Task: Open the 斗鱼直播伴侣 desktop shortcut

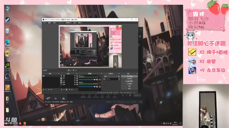Action: (x=7, y=88)
